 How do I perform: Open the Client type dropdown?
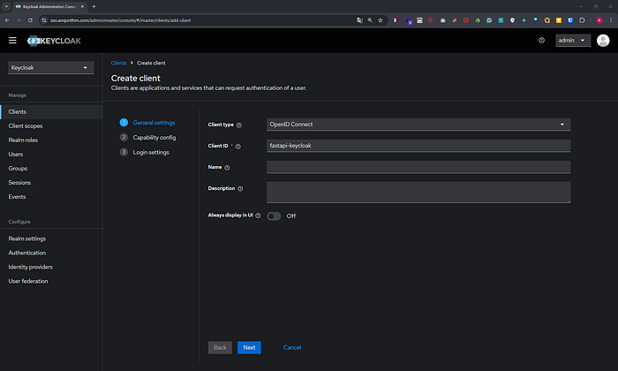point(418,125)
